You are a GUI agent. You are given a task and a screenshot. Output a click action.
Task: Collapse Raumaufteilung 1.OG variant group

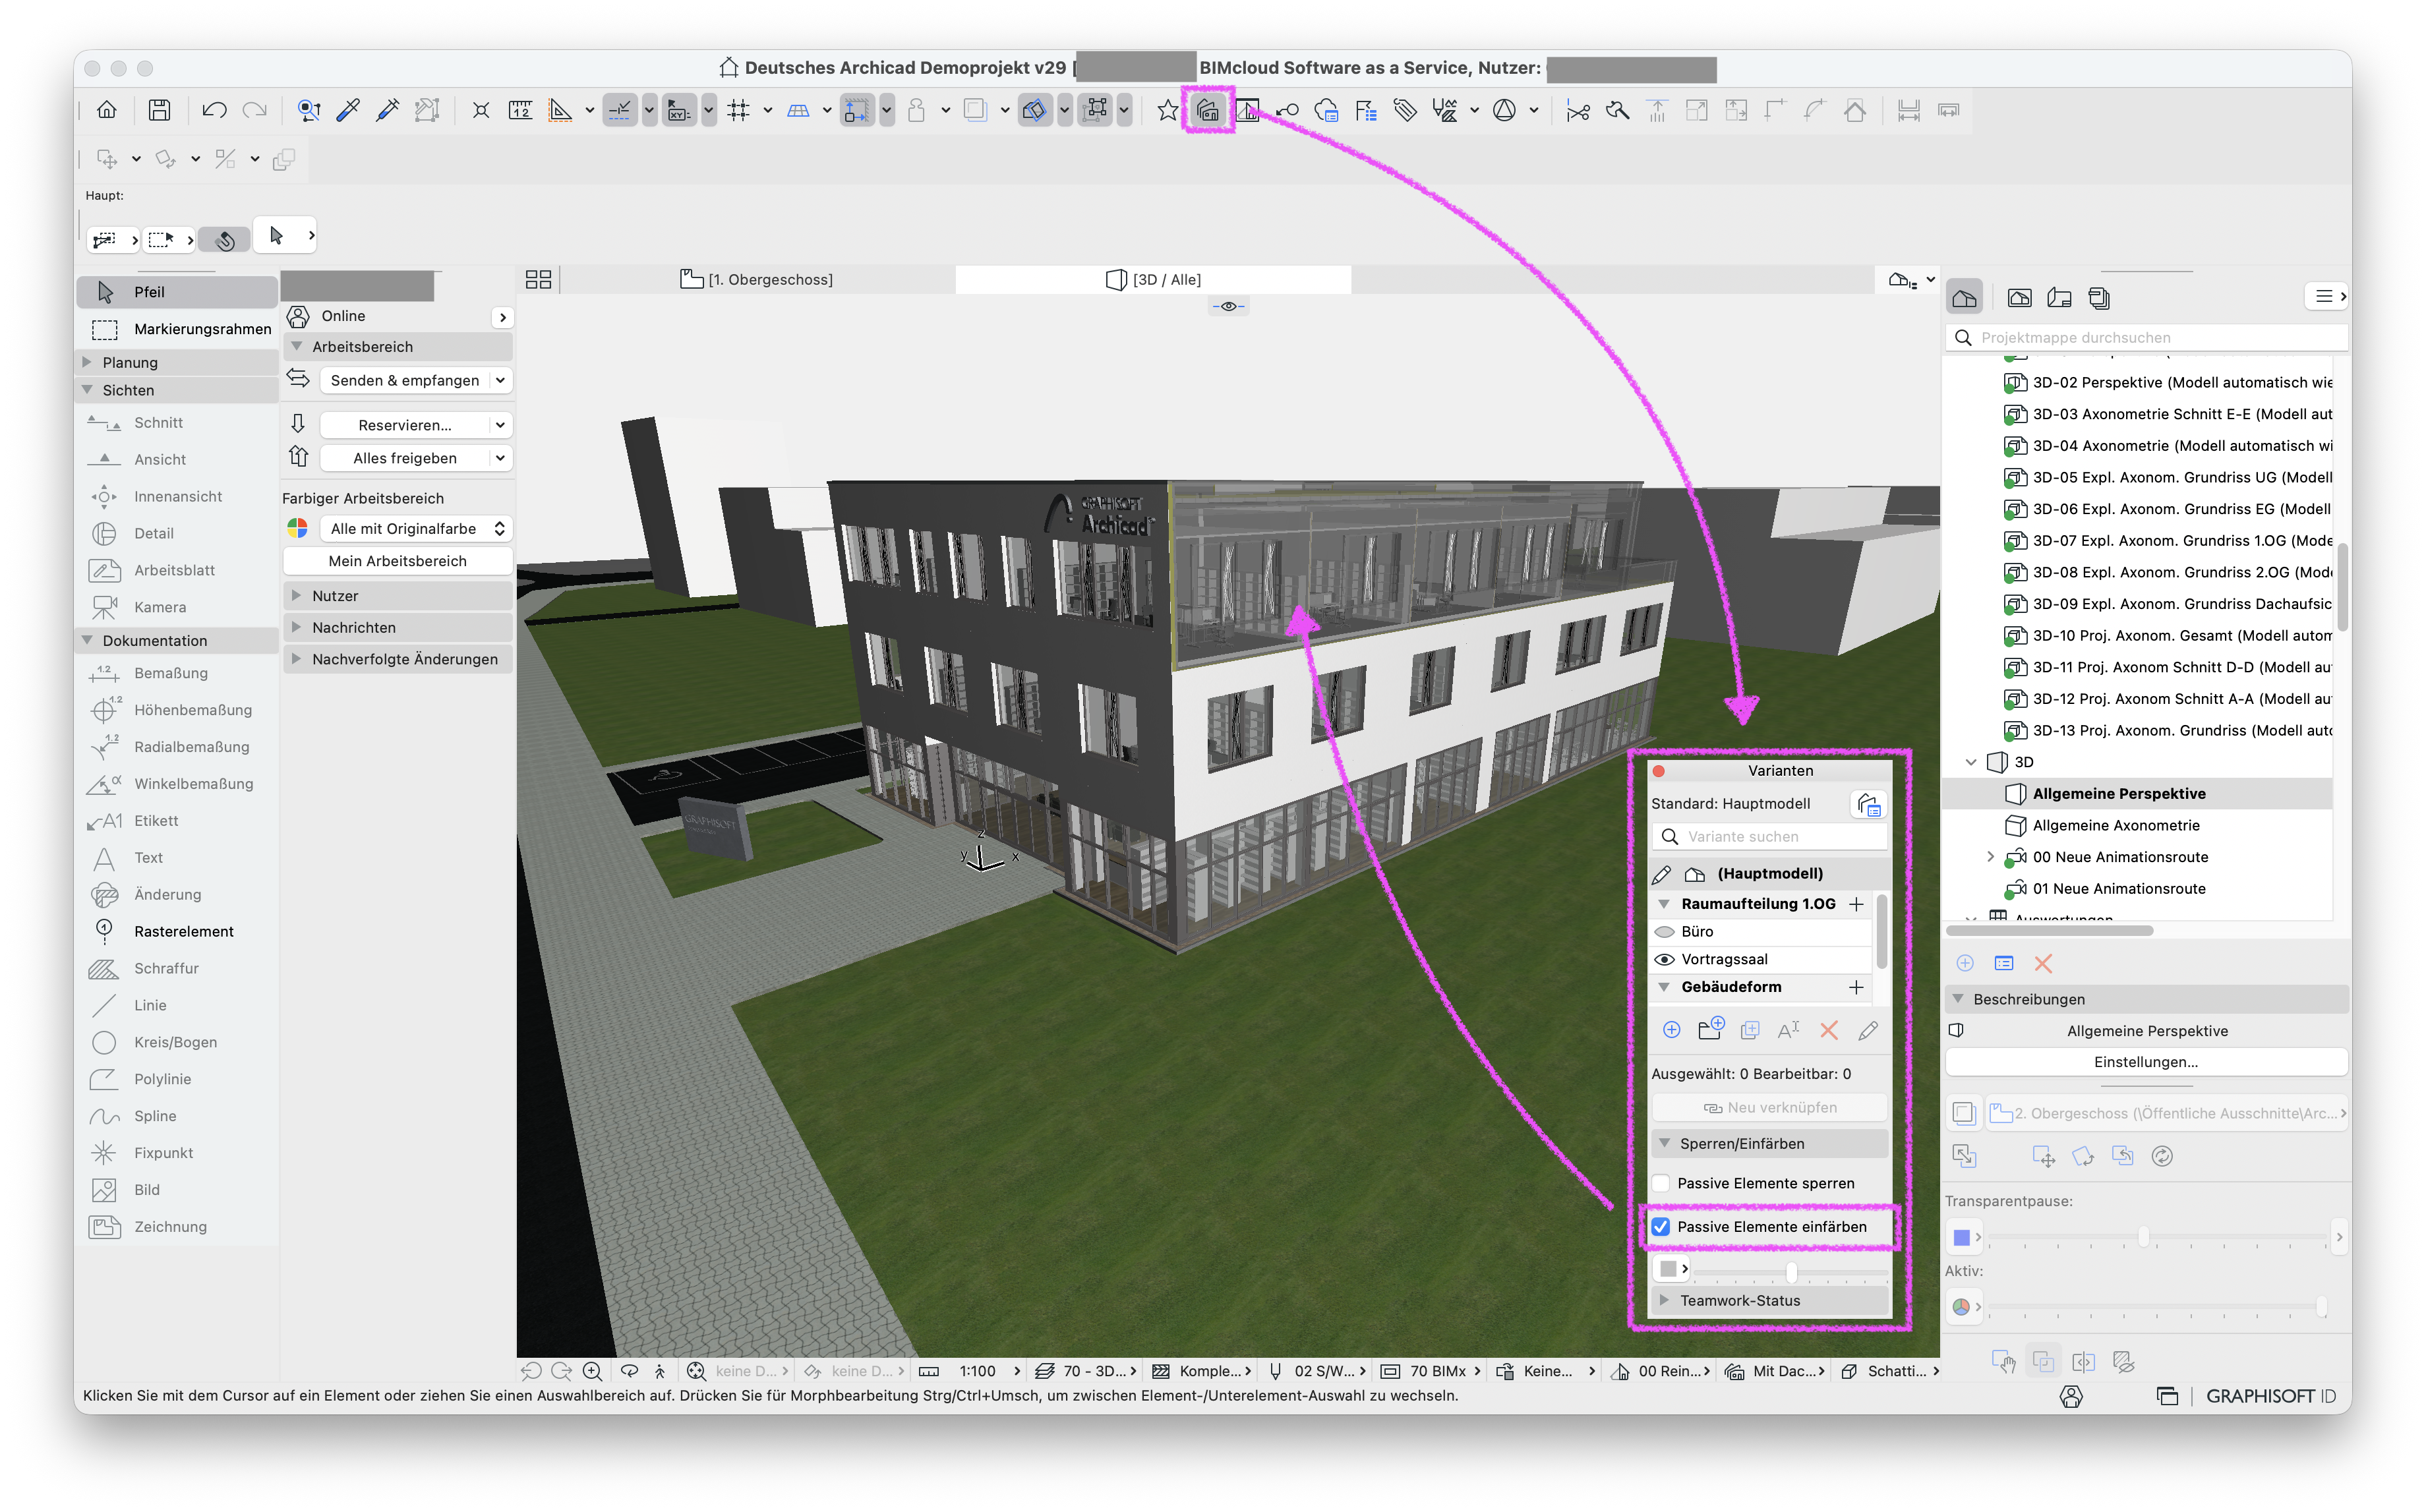click(x=1664, y=904)
